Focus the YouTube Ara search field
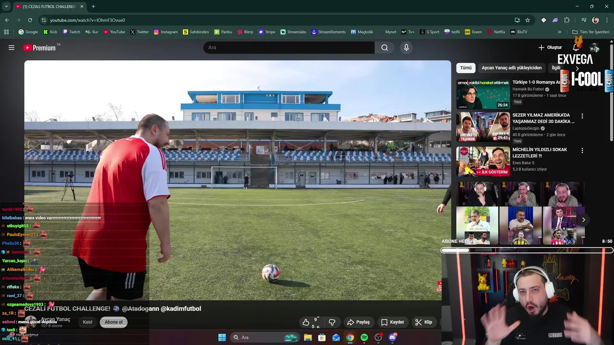Image resolution: width=614 pixels, height=345 pixels. click(x=289, y=47)
